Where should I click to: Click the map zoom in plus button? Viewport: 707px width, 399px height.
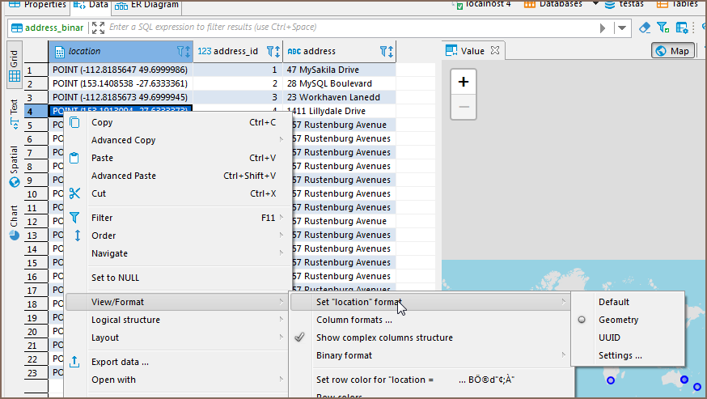pyautogui.click(x=463, y=82)
